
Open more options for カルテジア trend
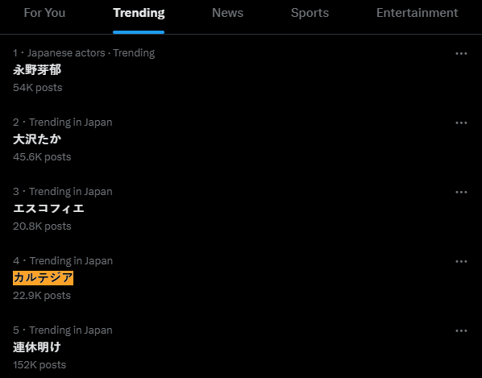(461, 261)
